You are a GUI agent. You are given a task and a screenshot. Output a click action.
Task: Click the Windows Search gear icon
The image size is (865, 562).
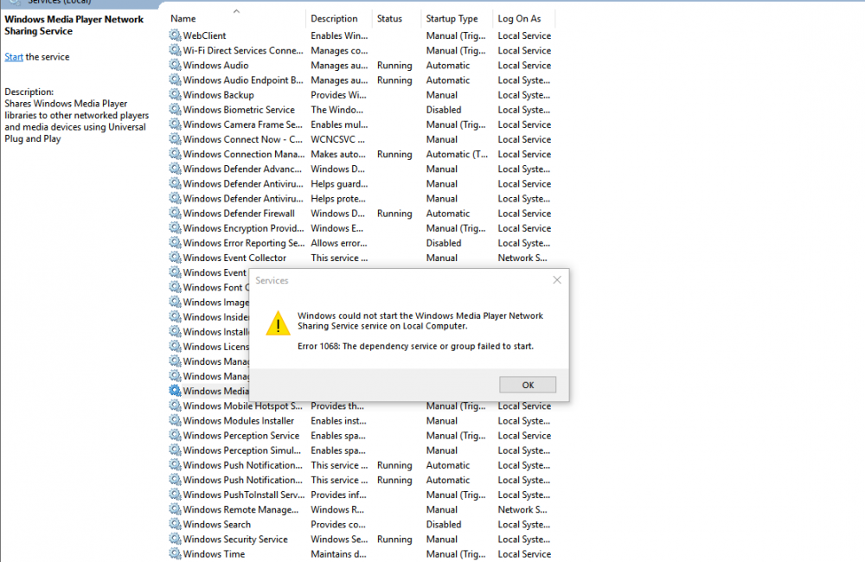tap(175, 525)
